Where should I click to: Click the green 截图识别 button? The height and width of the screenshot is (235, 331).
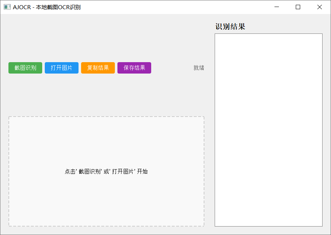[x=25, y=68]
